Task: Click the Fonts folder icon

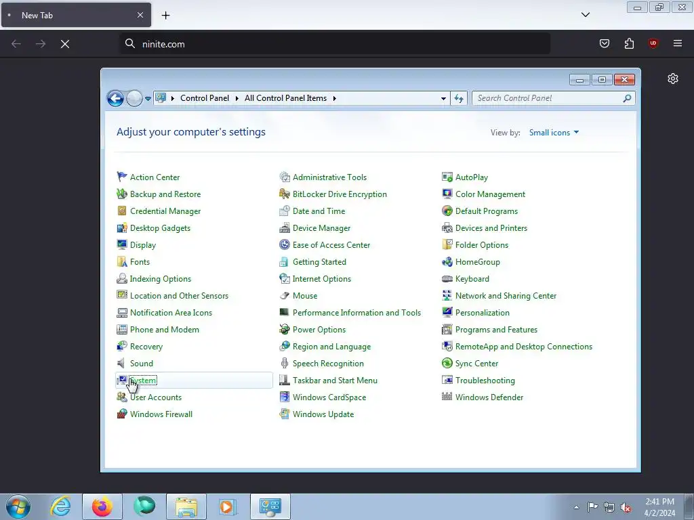Action: click(122, 262)
